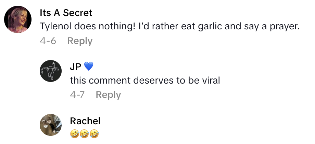Viewport: 315px width, 144px height.
Task: Click the Rachel username
Action: (85, 121)
